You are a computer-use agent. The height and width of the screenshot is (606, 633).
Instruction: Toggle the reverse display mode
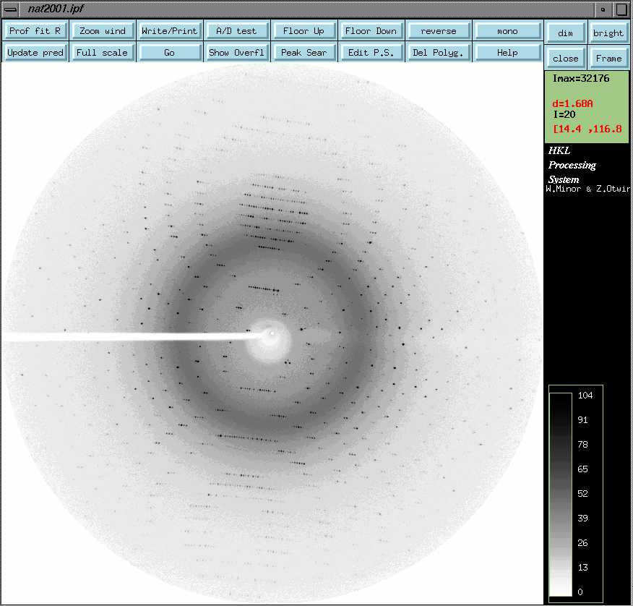(x=438, y=31)
